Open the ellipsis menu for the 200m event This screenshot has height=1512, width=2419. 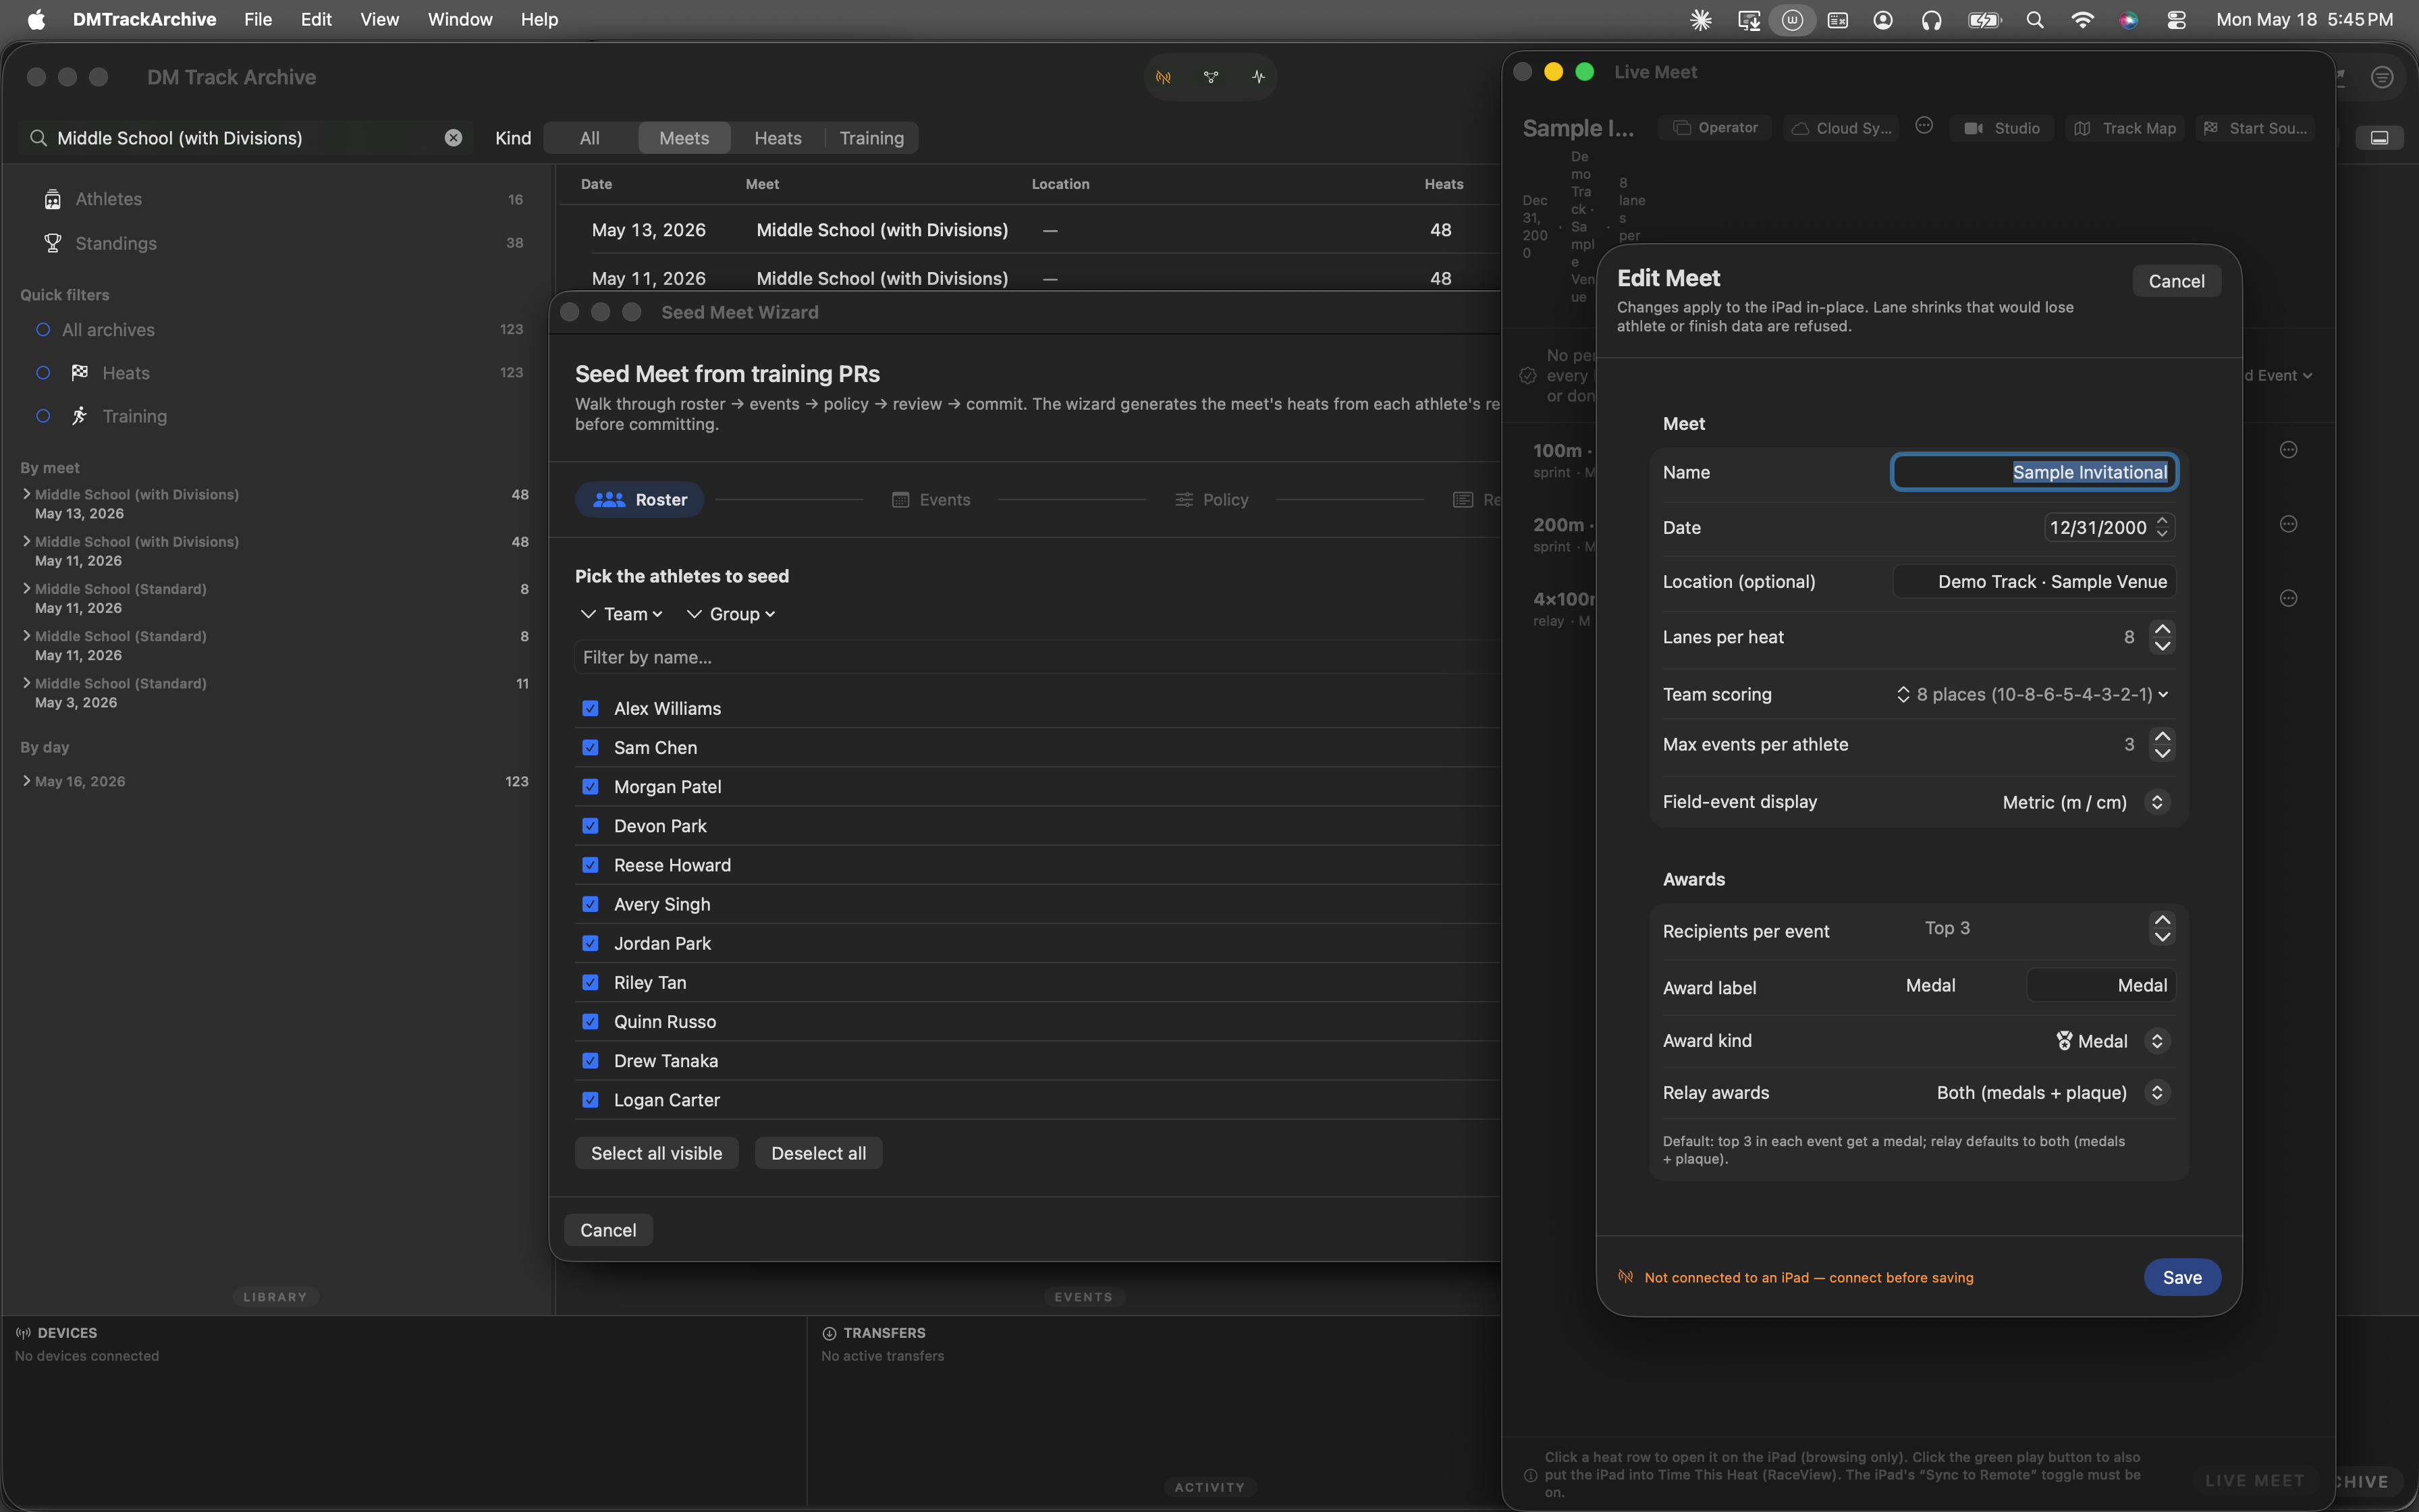click(2288, 524)
